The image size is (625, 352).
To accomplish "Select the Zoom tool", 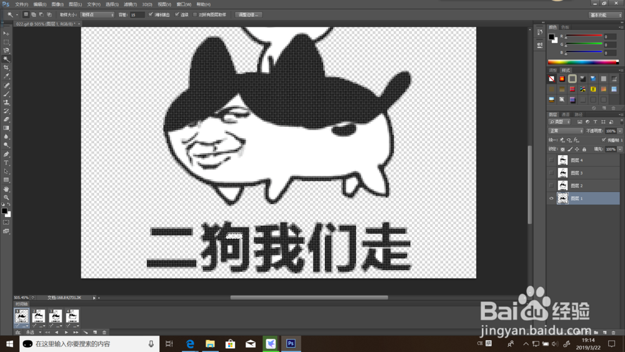I will (x=6, y=198).
